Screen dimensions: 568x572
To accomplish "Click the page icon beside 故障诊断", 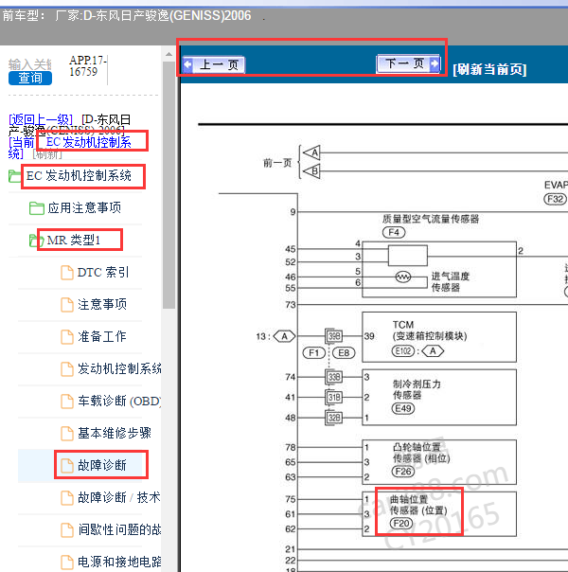I will click(x=67, y=466).
